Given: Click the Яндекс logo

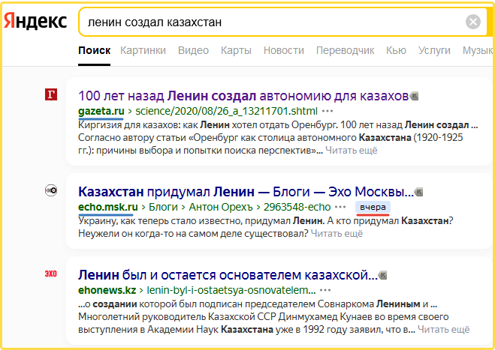Looking at the screenshot, I should pos(35,22).
